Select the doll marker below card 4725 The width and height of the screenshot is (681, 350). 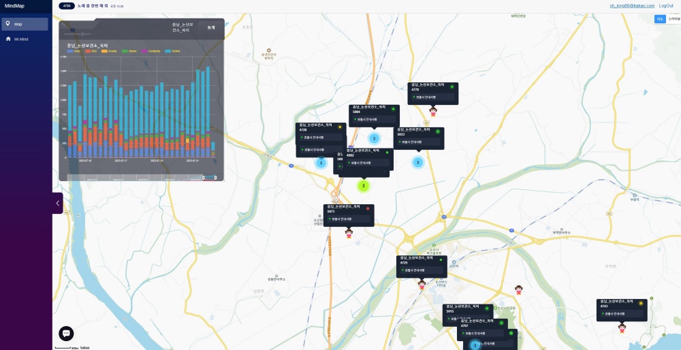click(x=422, y=285)
